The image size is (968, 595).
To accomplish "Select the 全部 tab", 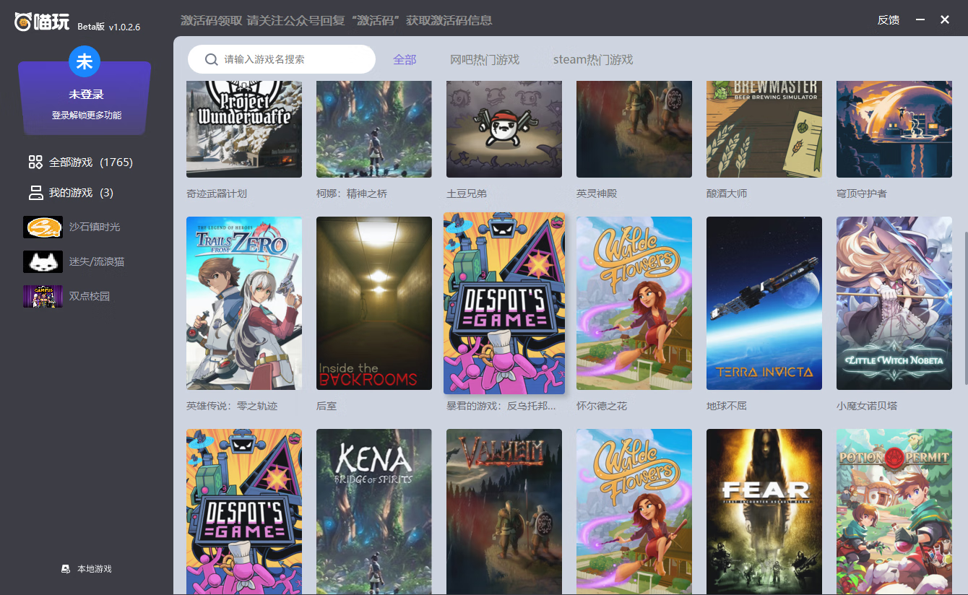I will 405,59.
